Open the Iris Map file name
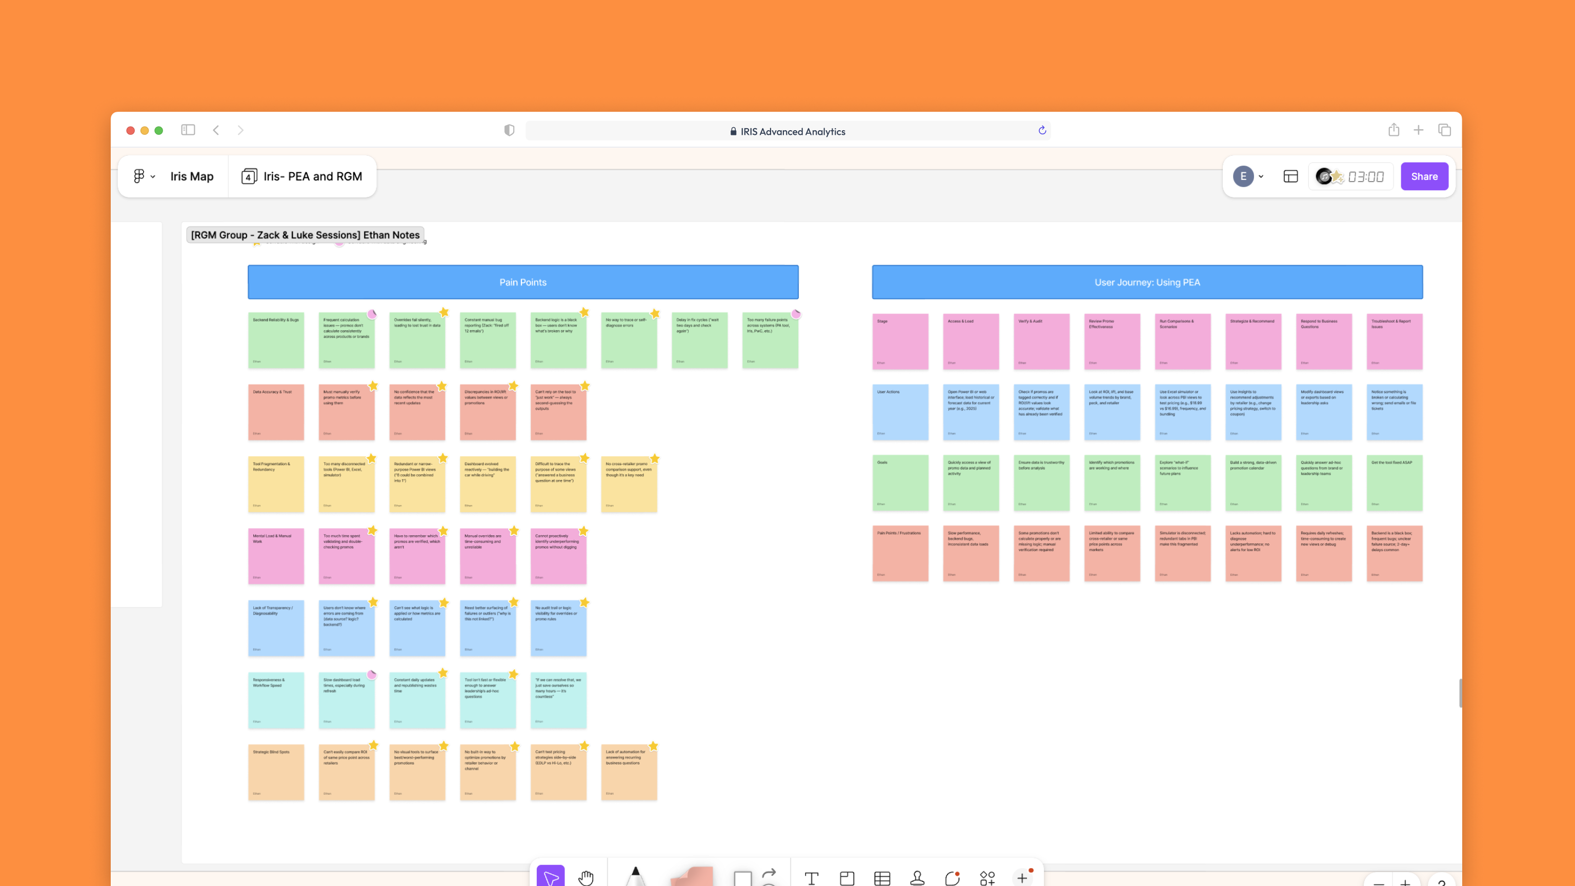The image size is (1575, 886). [192, 177]
